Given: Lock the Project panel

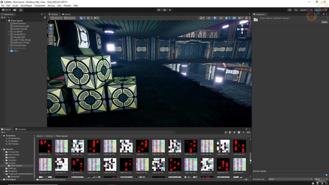Looking at the screenshot, I should point(246,129).
